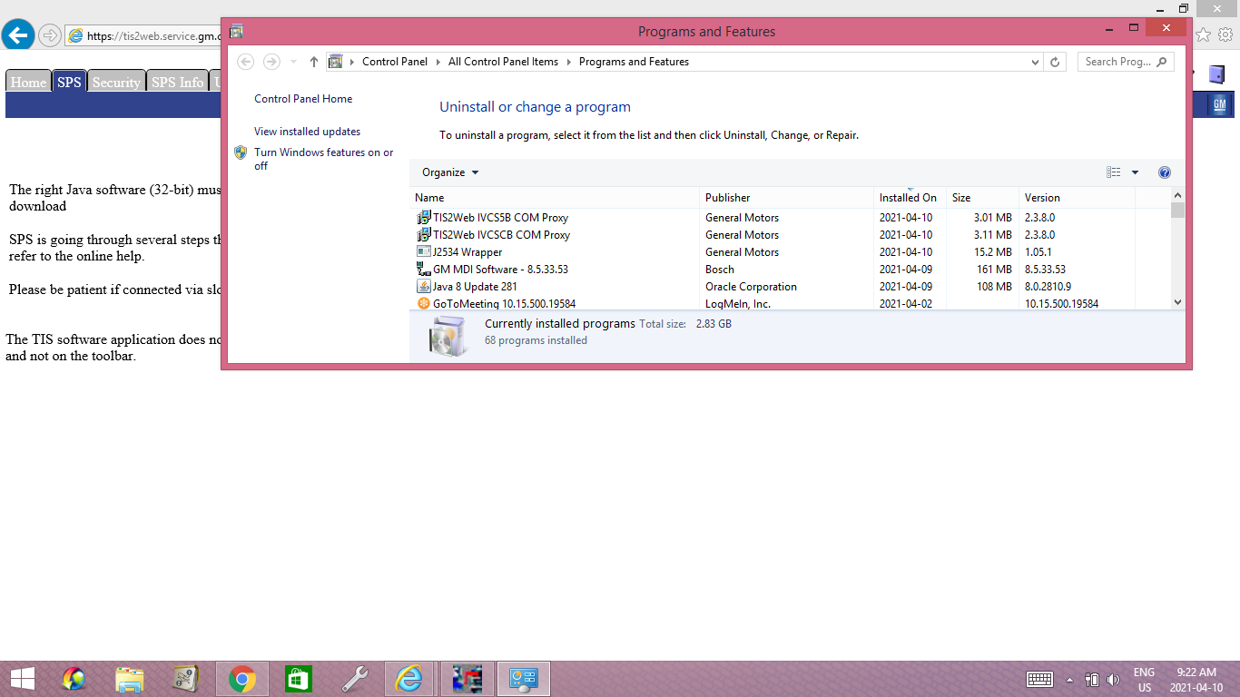Click the Search Programs input field
The image size is (1240, 697).
tap(1126, 62)
